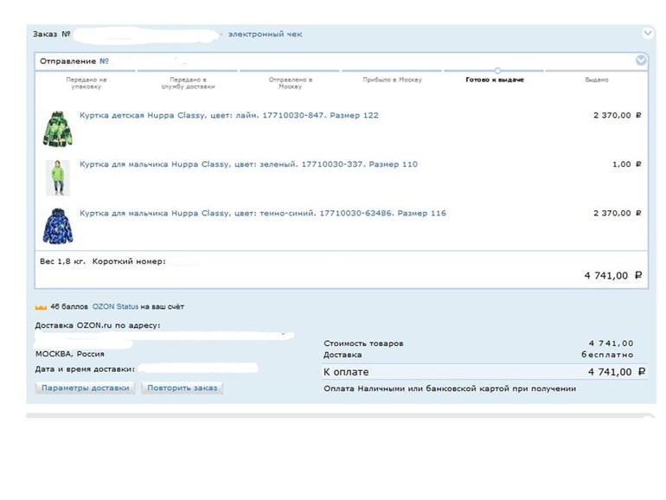The height and width of the screenshot is (500, 666).
Task: Click the Передано в службу доставки step
Action: coord(189,83)
